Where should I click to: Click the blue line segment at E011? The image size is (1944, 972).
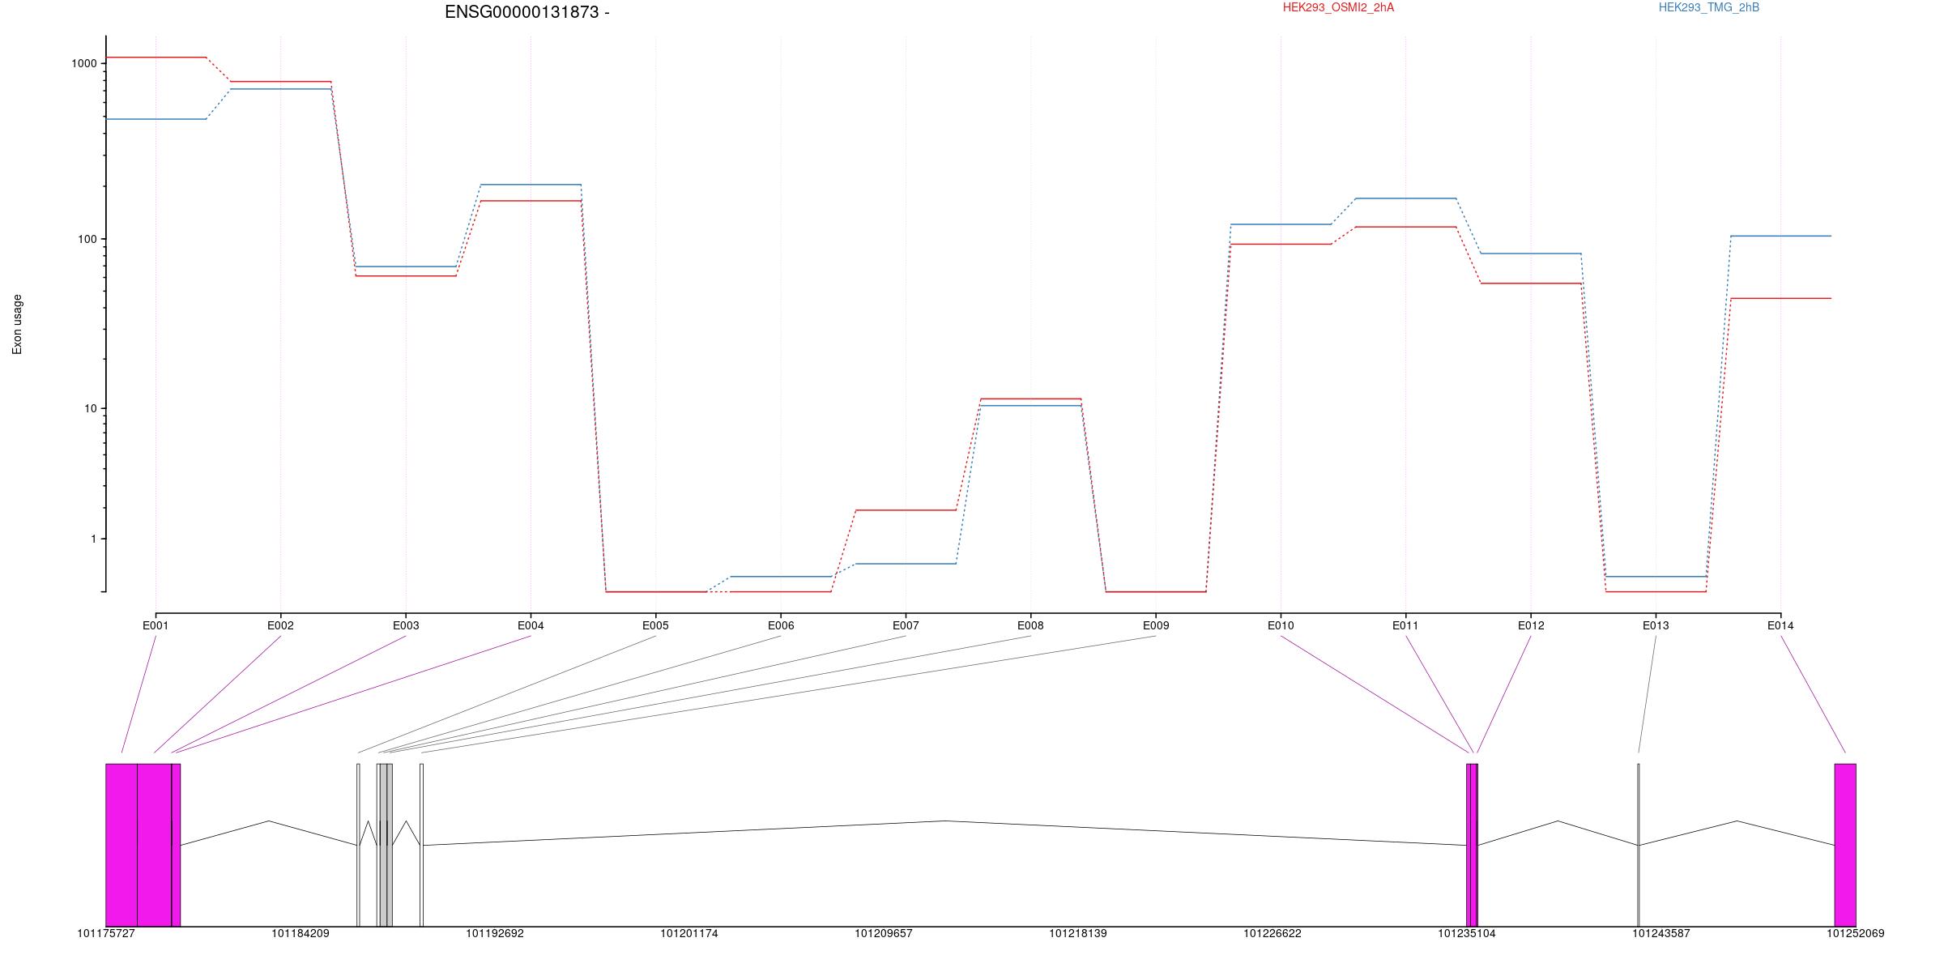1405,198
